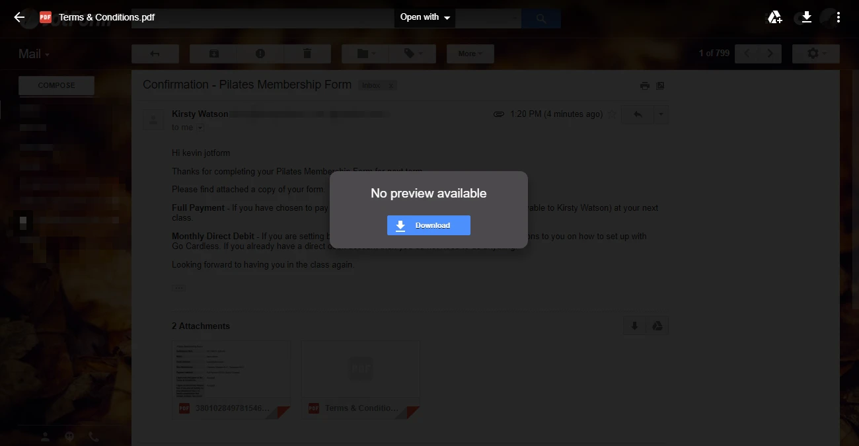Image resolution: width=859 pixels, height=446 pixels.
Task: Open the 380102849781546 PDF attachment thumbnail
Action: click(231, 380)
